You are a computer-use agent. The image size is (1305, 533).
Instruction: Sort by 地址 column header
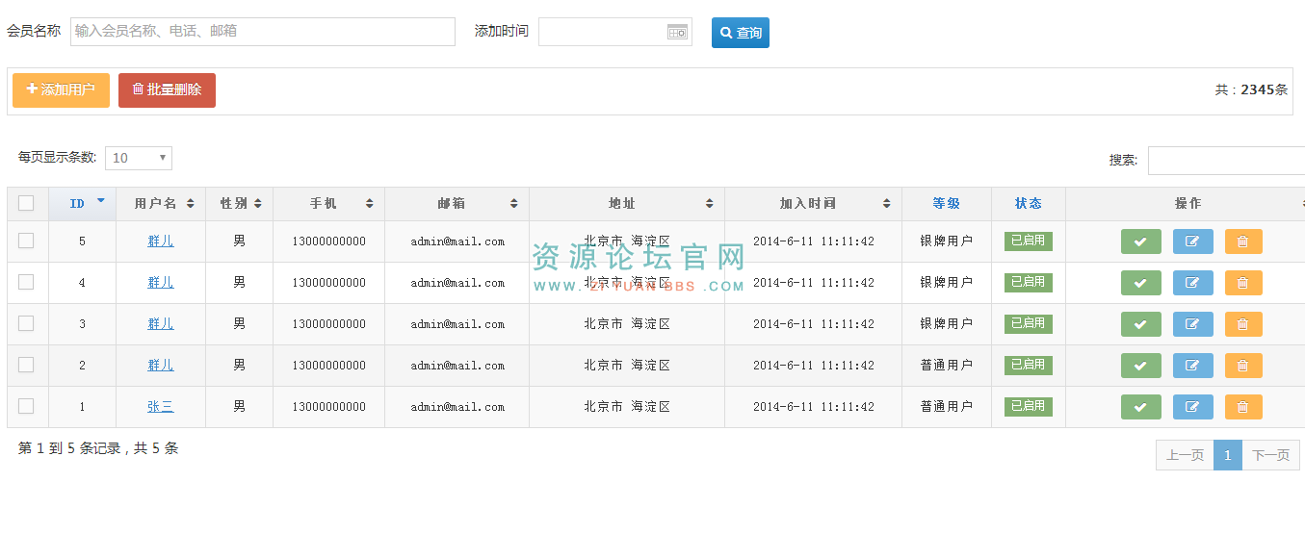click(627, 204)
